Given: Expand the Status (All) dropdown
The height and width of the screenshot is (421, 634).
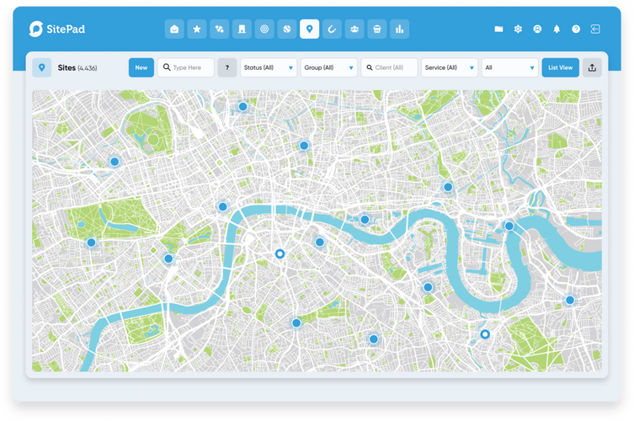Looking at the screenshot, I should (269, 67).
